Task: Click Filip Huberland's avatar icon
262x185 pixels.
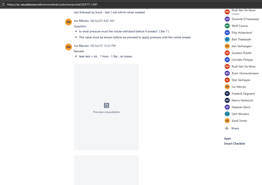Action: (227, 32)
